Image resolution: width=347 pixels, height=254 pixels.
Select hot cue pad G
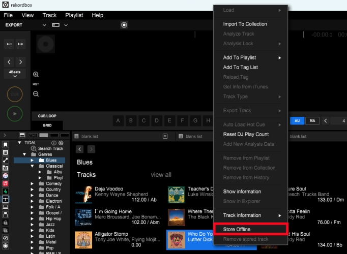195,120
